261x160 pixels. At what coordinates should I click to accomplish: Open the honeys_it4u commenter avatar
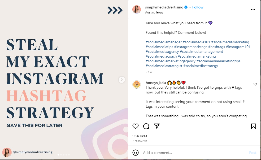(137, 84)
